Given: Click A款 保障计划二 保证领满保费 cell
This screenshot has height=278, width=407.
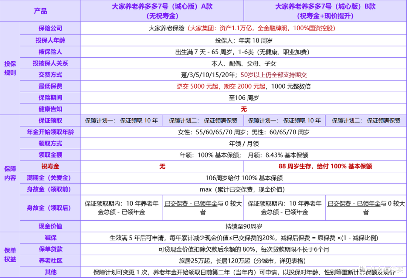Looking at the screenshot, I should click(x=203, y=121).
